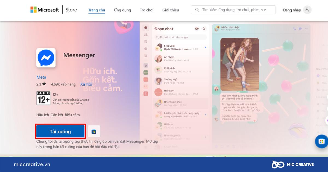Click the magnifier icon in Store search
The height and width of the screenshot is (172, 328).
pyautogui.click(x=197, y=10)
